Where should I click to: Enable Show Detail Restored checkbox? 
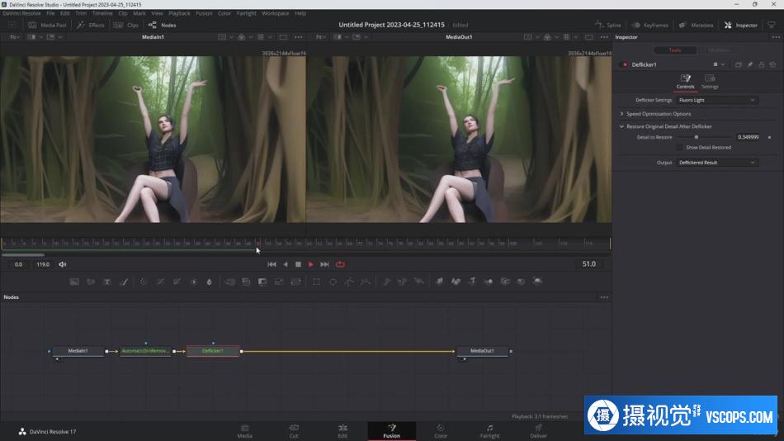[x=679, y=148]
